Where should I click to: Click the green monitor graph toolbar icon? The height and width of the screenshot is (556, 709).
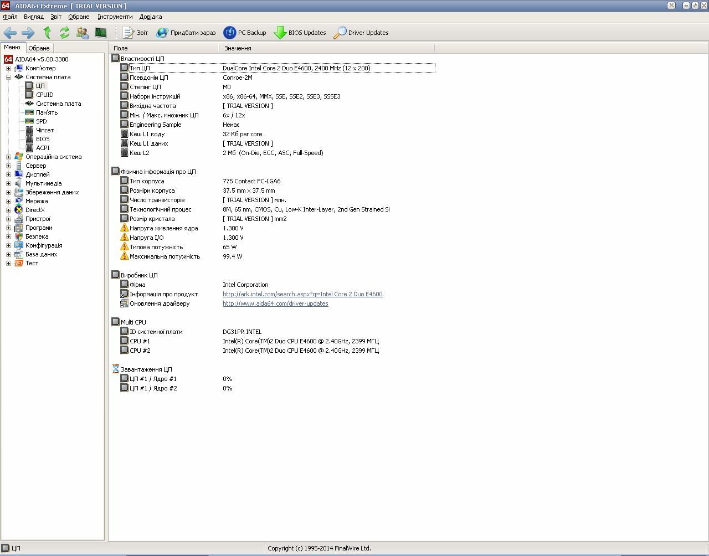[x=100, y=33]
